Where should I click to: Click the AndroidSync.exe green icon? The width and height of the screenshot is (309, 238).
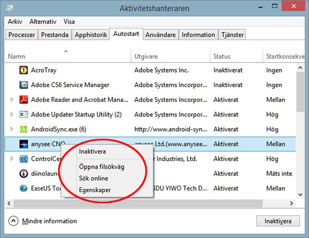pyautogui.click(x=23, y=129)
